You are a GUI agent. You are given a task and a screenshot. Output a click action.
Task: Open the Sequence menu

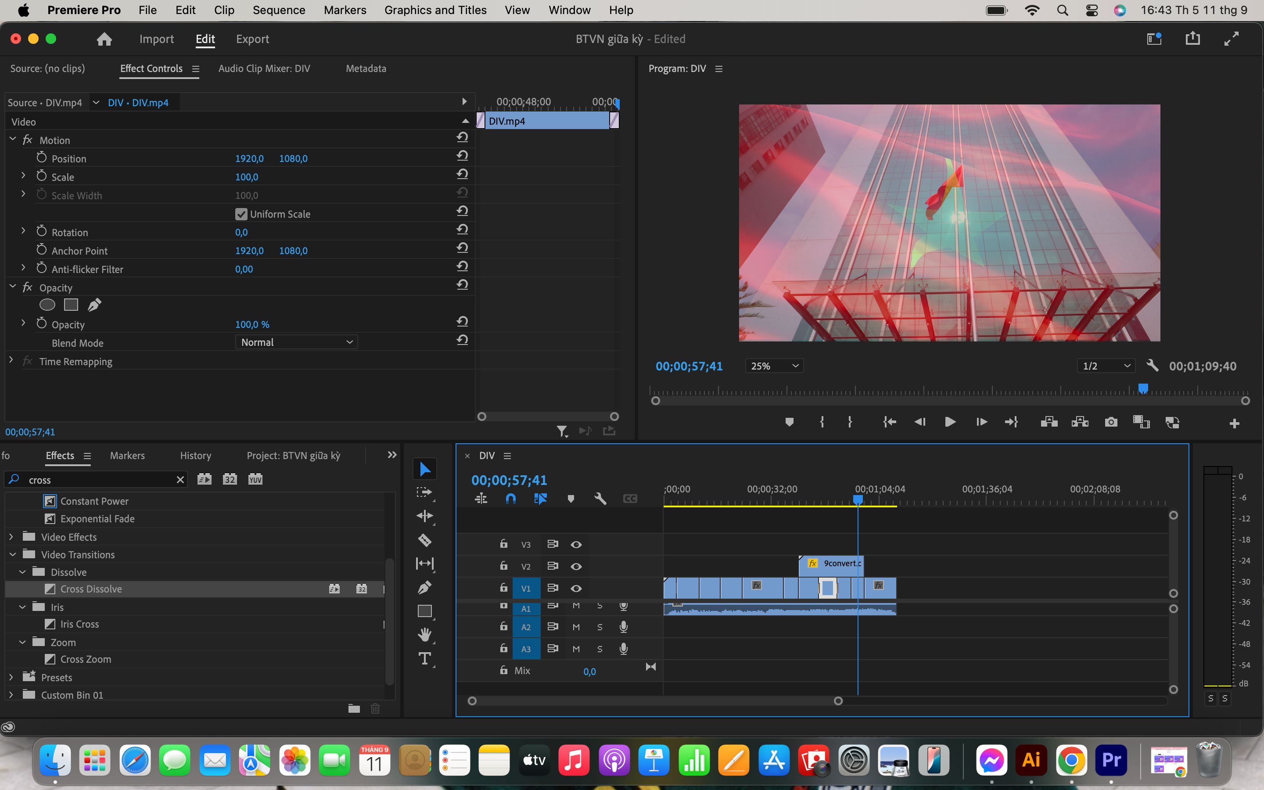[279, 10]
